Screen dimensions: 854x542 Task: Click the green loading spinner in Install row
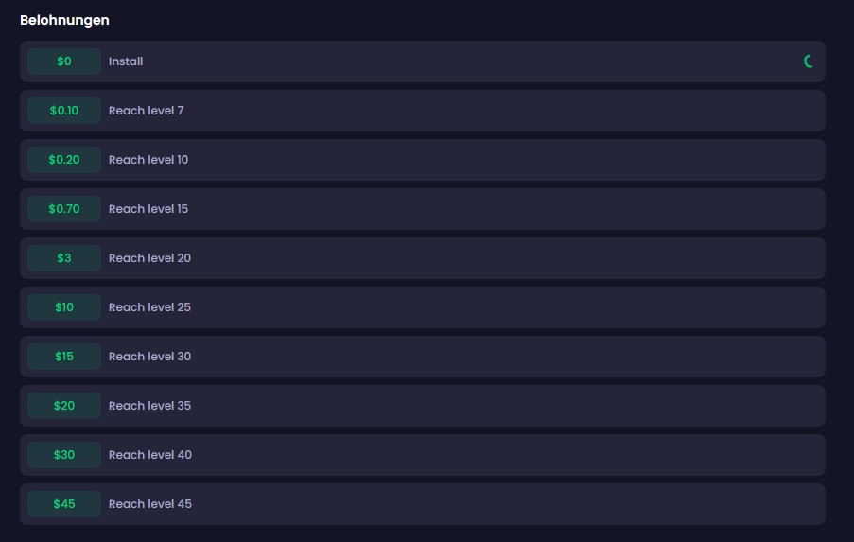pos(809,61)
